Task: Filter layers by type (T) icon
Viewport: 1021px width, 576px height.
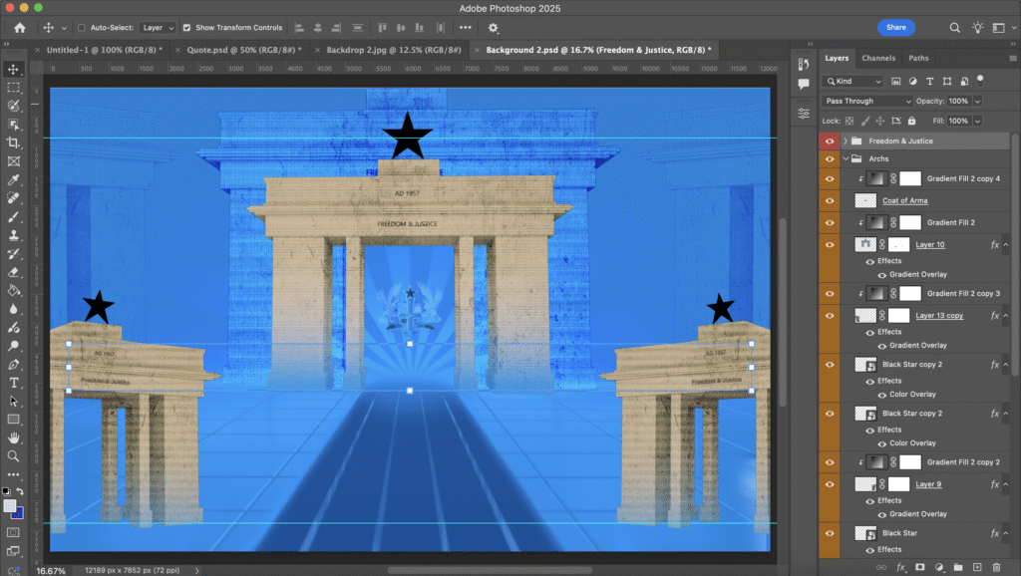Action: pyautogui.click(x=930, y=82)
